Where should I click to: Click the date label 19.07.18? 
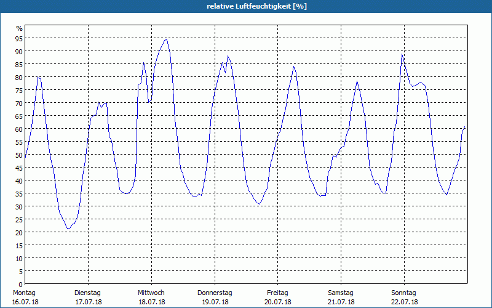pos(214,302)
